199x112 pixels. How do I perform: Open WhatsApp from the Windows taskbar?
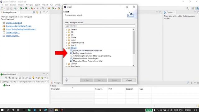[x=29, y=110]
